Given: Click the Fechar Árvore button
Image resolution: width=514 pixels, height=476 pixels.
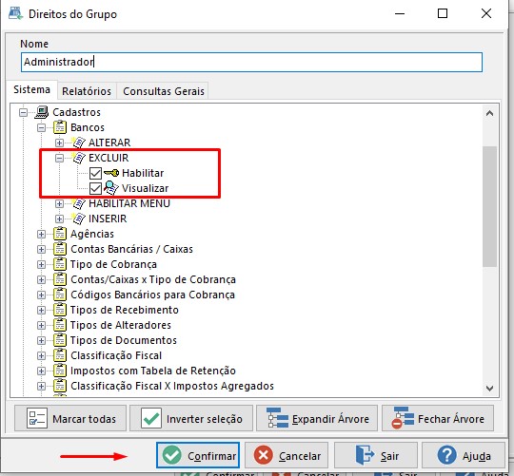Looking at the screenshot, I should pos(438,418).
